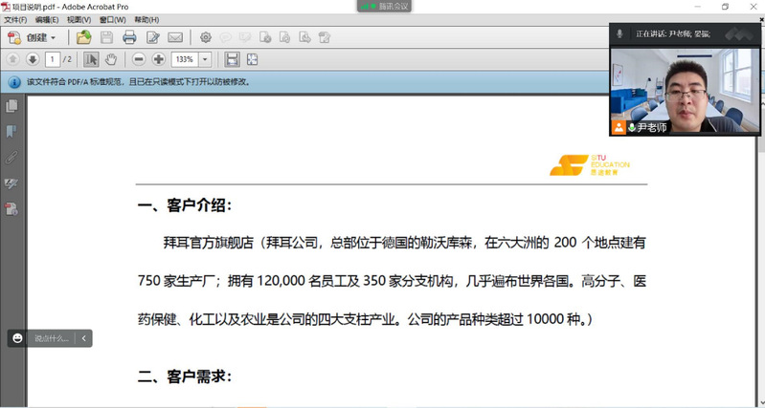Click the page number field showing 1
This screenshot has width=765, height=408.
(53, 59)
